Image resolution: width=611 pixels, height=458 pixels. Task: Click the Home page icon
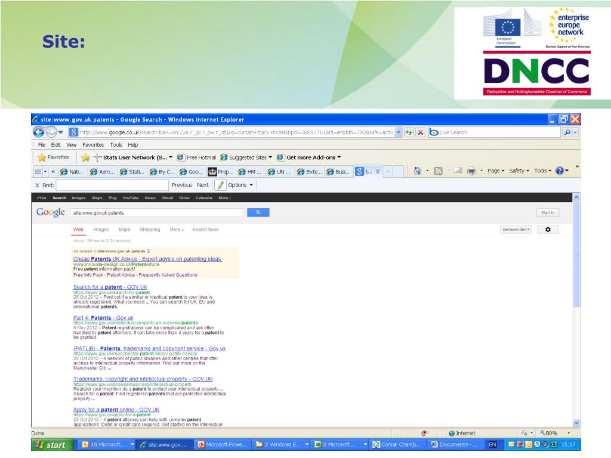417,171
